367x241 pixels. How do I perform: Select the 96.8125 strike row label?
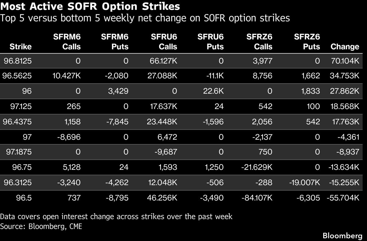[x=18, y=61]
